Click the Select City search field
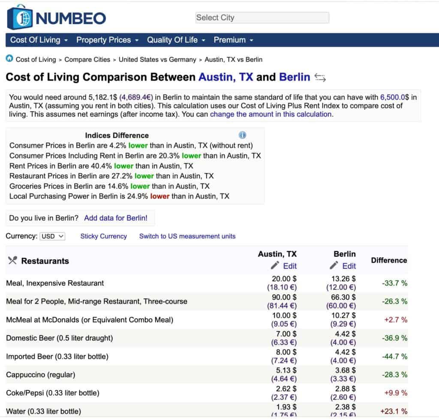Image resolution: width=439 pixels, height=419 pixels. pyautogui.click(x=262, y=18)
